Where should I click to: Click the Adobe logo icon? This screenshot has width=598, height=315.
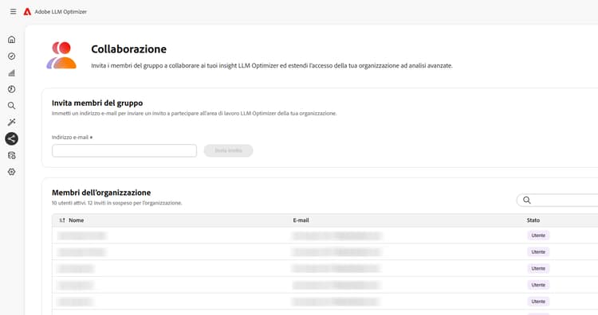[27, 12]
